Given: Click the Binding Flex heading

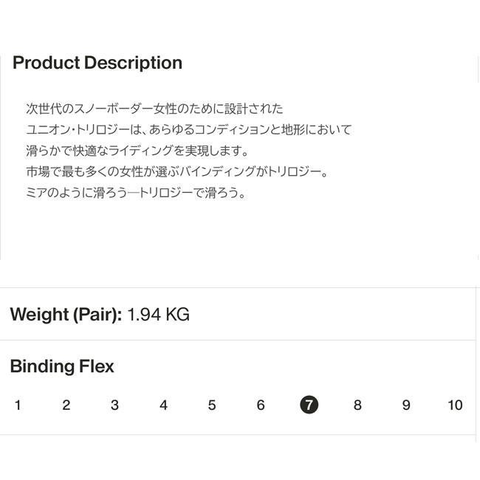Looking at the screenshot, I should click(x=62, y=366).
